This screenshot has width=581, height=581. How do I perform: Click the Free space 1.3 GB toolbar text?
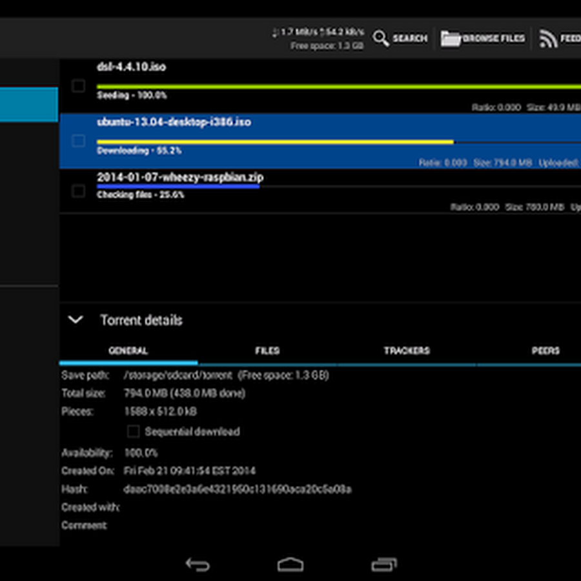pyautogui.click(x=327, y=46)
